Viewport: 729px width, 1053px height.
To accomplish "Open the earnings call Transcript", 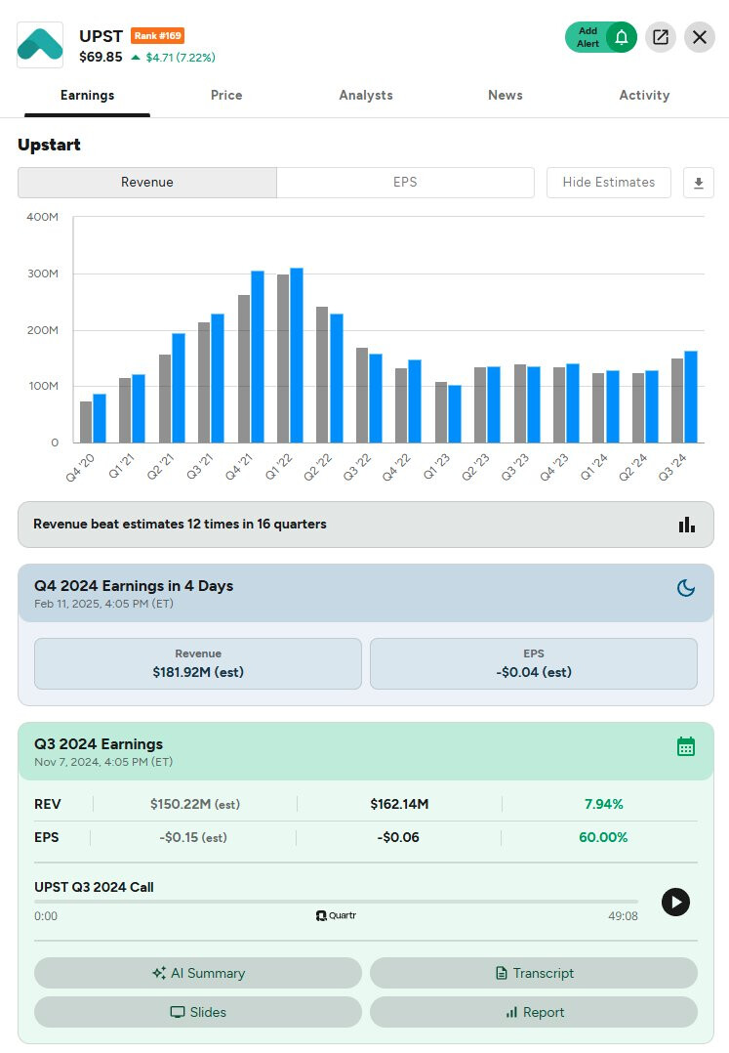I will point(534,973).
